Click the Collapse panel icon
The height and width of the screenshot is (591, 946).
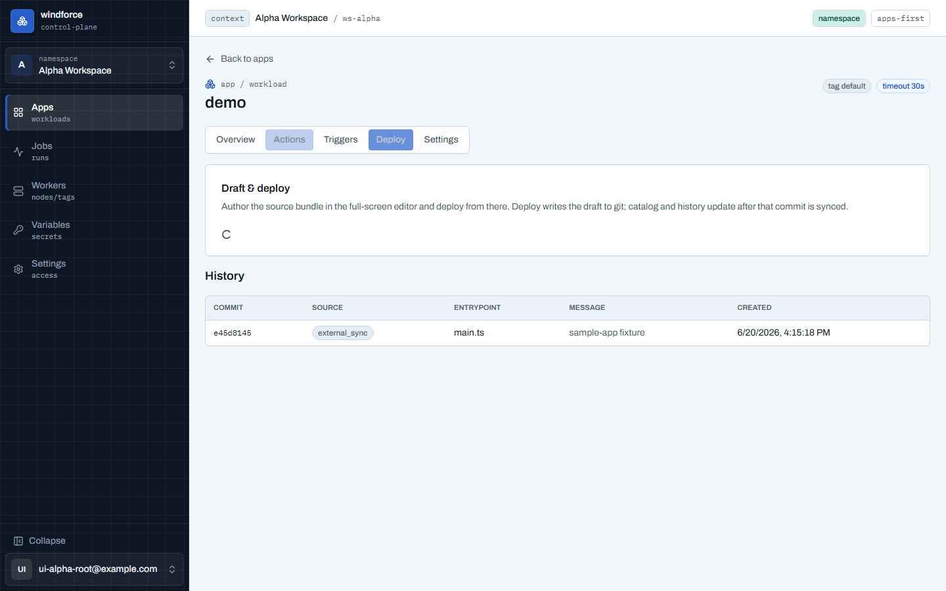click(18, 541)
